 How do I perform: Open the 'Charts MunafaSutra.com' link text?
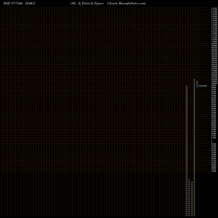126,3
